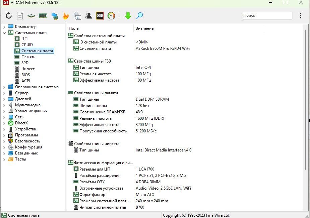
Task: Launch the flame stability test icon
Action: 66,16
